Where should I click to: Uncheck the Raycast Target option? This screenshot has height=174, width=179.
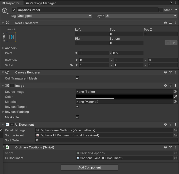click(77, 107)
